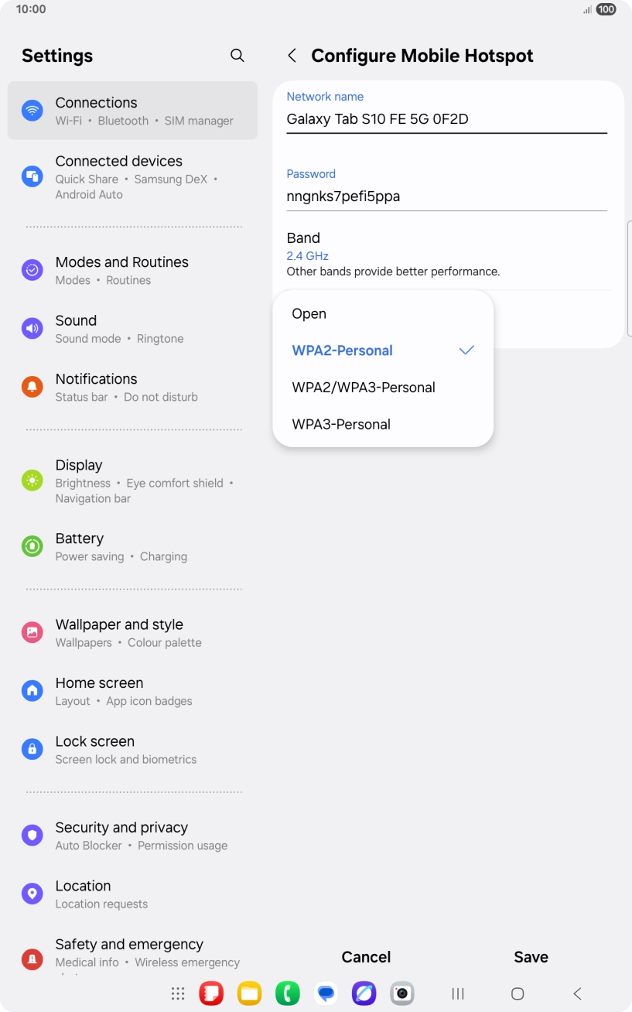632x1012 pixels.
Task: Open the search icon in Settings
Action: pyautogui.click(x=237, y=55)
